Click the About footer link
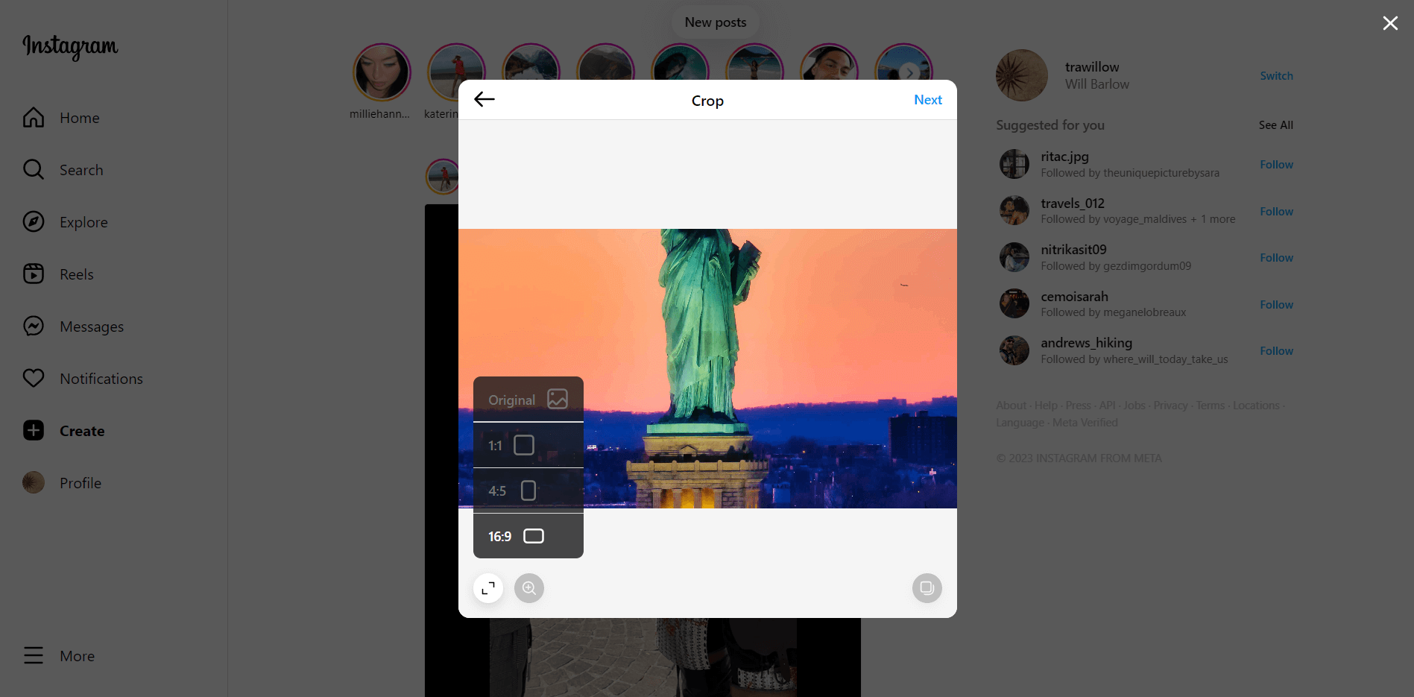This screenshot has height=697, width=1414. tap(1011, 406)
